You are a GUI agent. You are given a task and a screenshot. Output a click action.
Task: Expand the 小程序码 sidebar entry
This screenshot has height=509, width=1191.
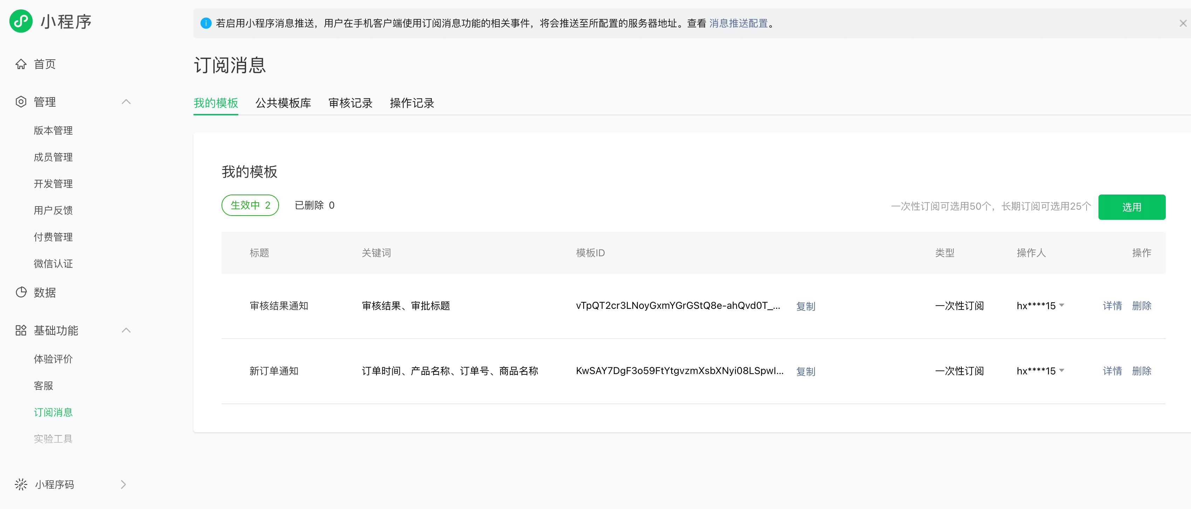click(123, 484)
